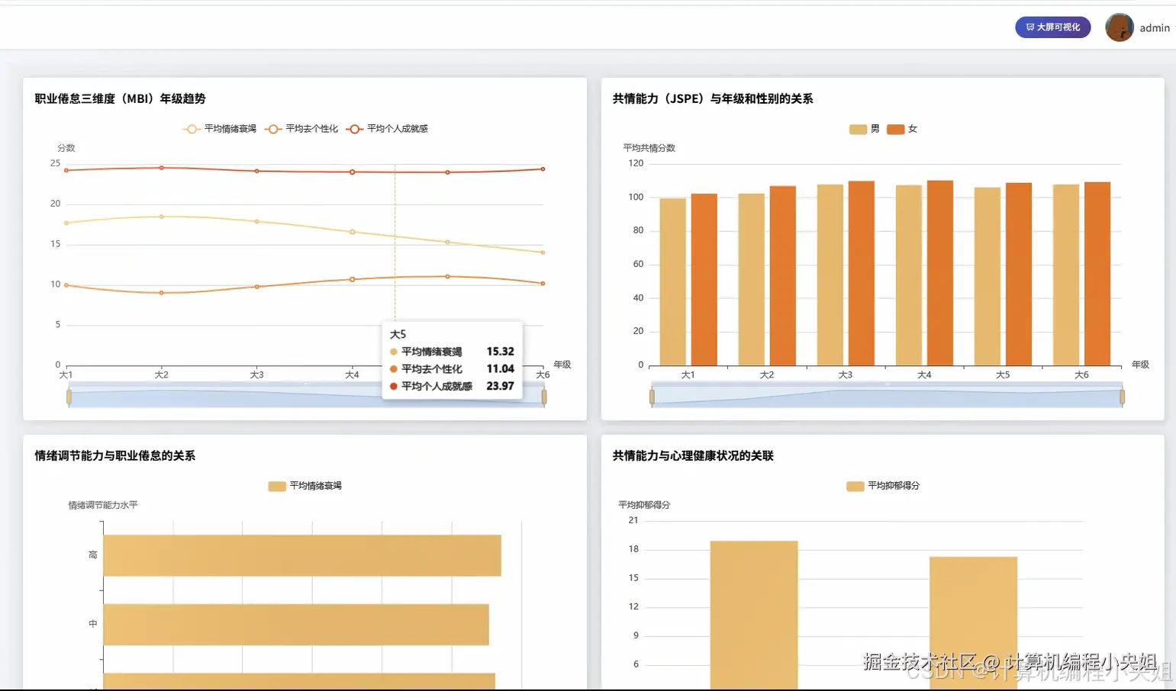The width and height of the screenshot is (1176, 691).
Task: Toggle the 平均抑郁得分 legend item
Action: pos(883,486)
